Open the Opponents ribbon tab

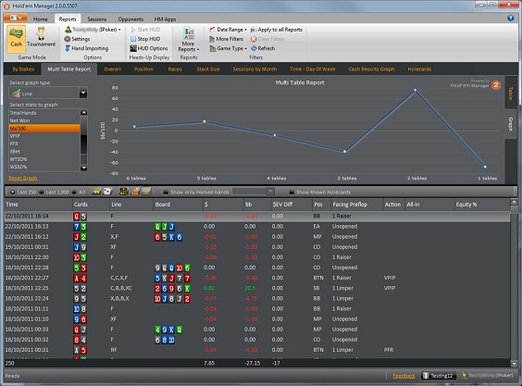[x=130, y=19]
